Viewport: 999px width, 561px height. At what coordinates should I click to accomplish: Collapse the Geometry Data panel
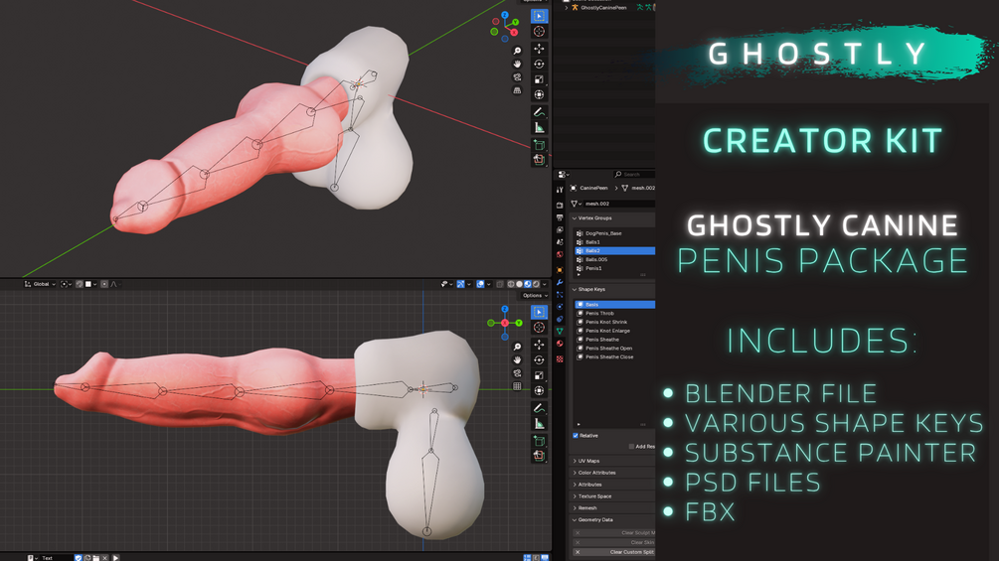click(x=575, y=519)
